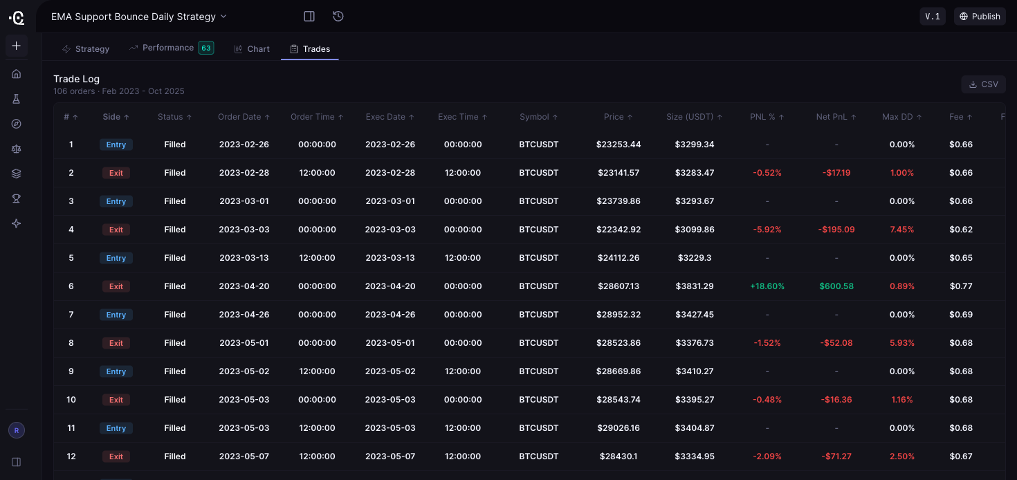Viewport: 1017px width, 480px height.
Task: Sort by the Exec Date column header
Action: pos(390,117)
